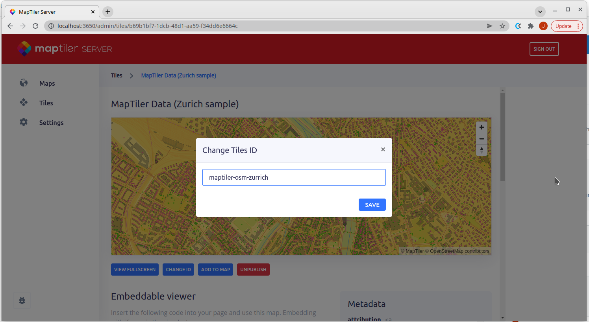Zoom out the map with minus button
The image size is (589, 322).
coord(482,139)
